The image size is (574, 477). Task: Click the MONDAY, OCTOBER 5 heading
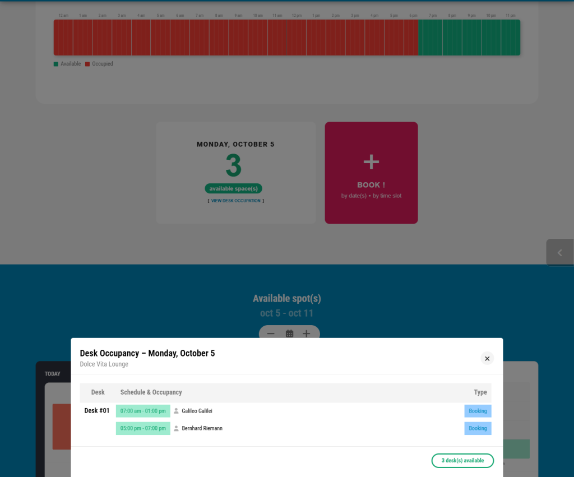click(x=235, y=144)
